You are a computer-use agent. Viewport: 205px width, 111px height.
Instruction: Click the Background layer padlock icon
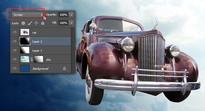(x=64, y=68)
